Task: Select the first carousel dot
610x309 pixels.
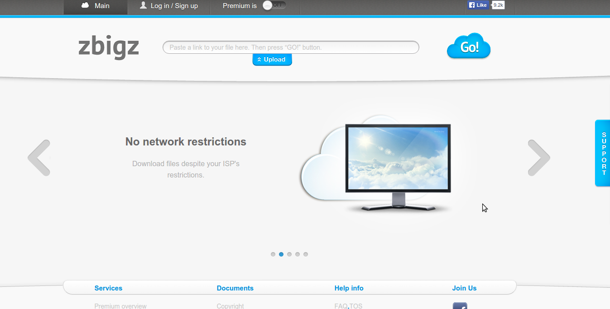Action: pyautogui.click(x=273, y=254)
